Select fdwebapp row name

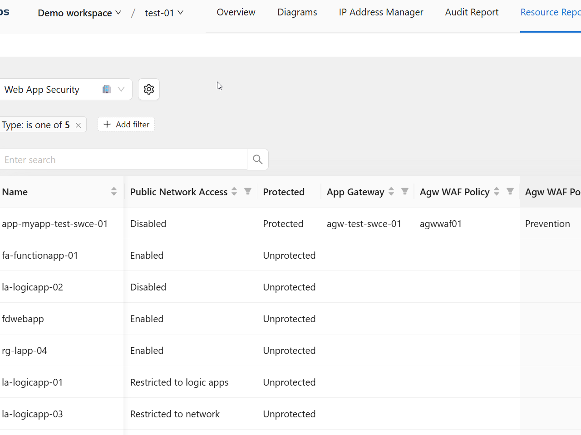23,319
